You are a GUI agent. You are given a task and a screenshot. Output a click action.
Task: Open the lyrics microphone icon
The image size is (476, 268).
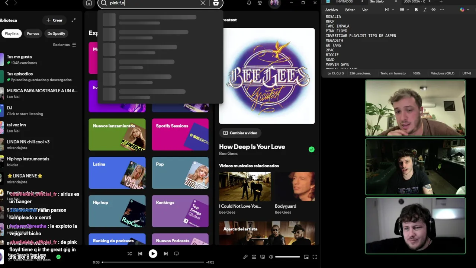coord(245,257)
